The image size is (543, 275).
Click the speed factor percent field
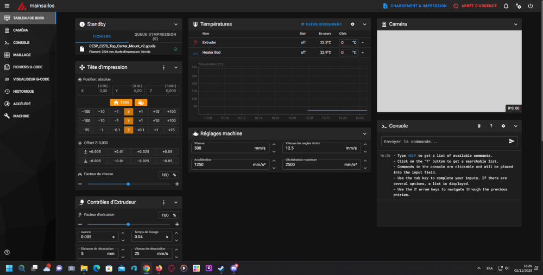point(169,175)
